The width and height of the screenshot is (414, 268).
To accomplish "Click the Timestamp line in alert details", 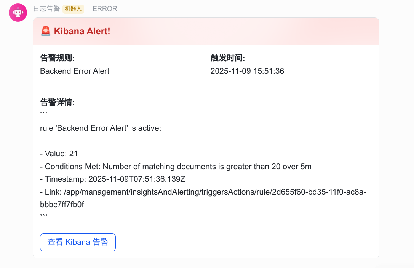I will [x=113, y=179].
